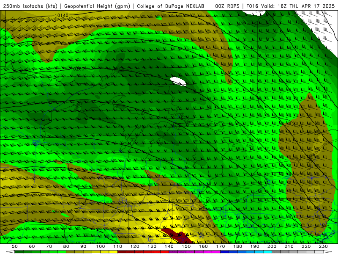Click the '120' value on the color scale
This screenshot has width=338, height=254.
(135, 246)
